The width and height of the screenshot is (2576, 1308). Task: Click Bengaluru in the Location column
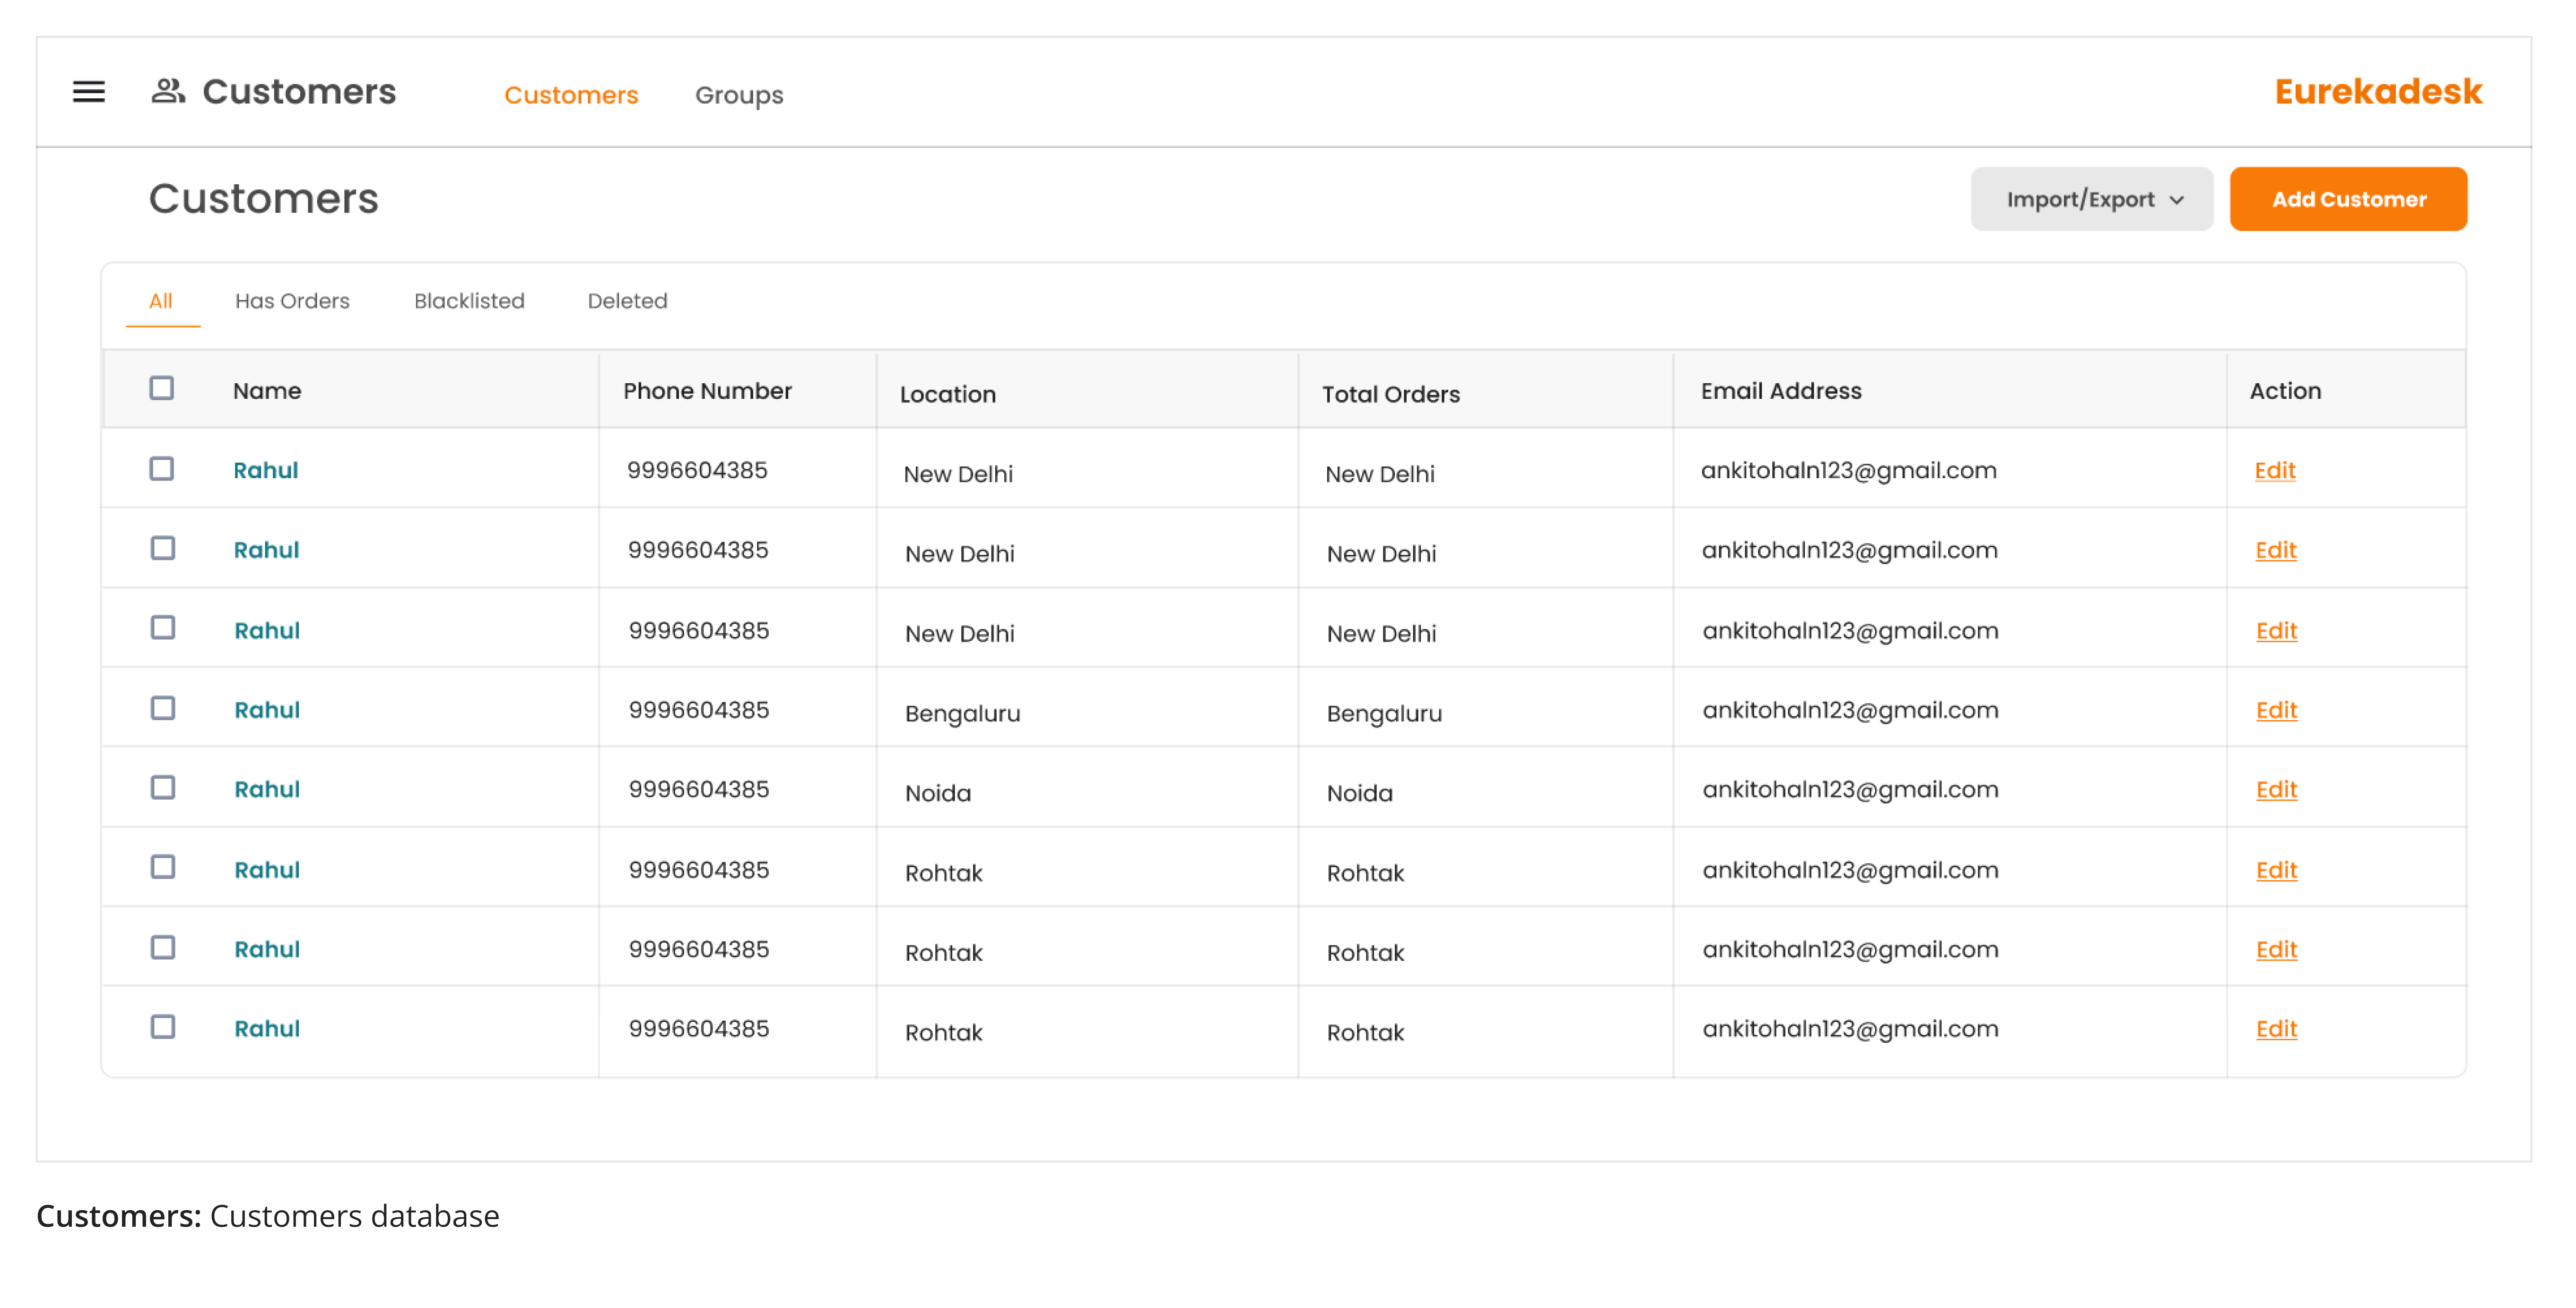[962, 714]
